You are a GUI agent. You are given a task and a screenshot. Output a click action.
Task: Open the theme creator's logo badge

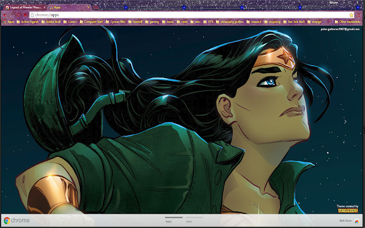pyautogui.click(x=348, y=210)
